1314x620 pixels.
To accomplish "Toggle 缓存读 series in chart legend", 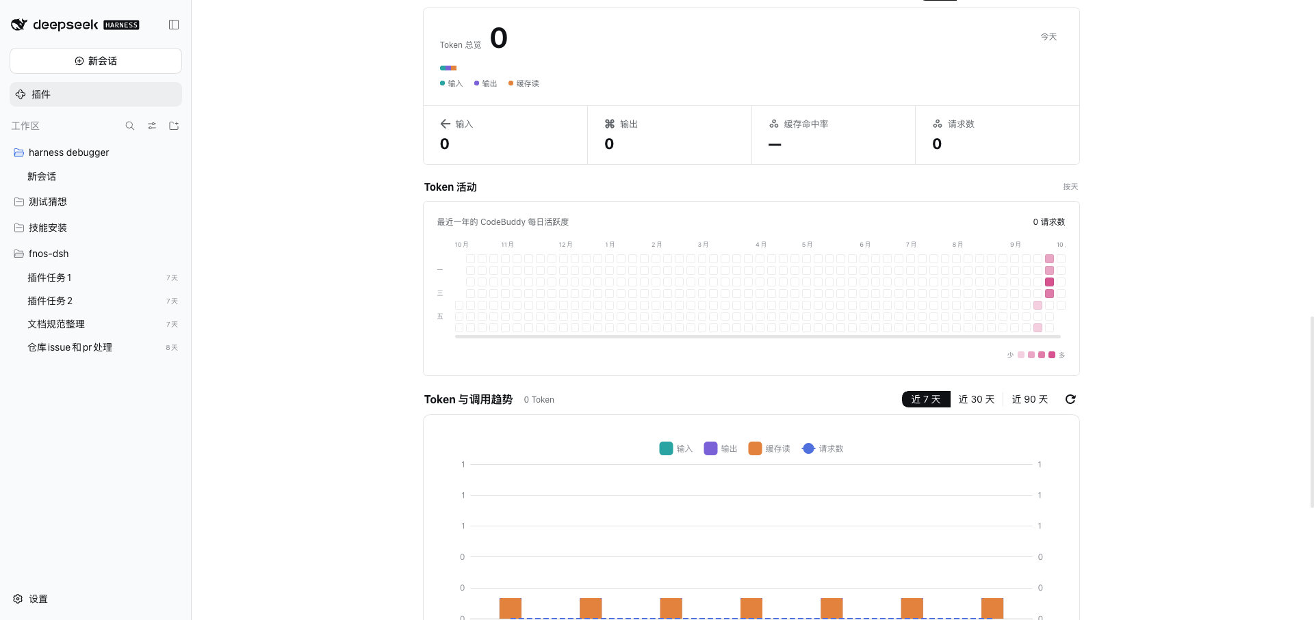I will coord(769,448).
